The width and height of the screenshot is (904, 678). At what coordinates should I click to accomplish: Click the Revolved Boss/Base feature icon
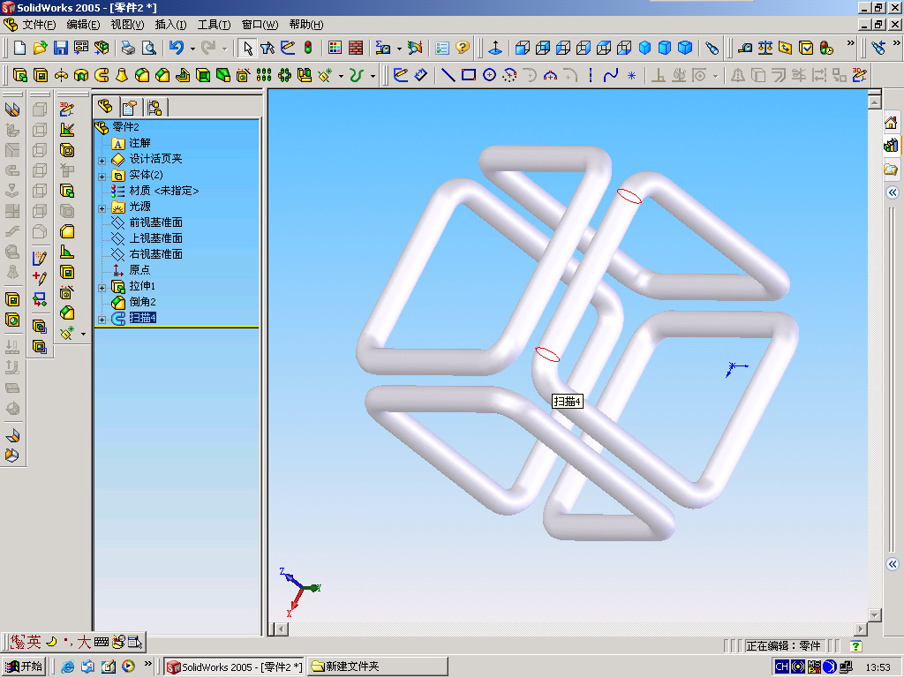(61, 75)
